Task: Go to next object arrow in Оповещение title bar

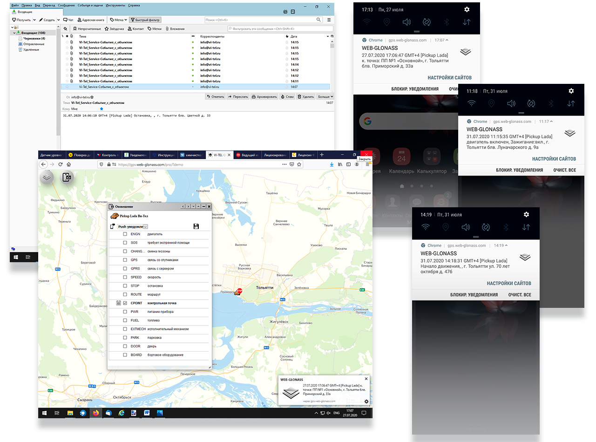Action: tap(188, 206)
